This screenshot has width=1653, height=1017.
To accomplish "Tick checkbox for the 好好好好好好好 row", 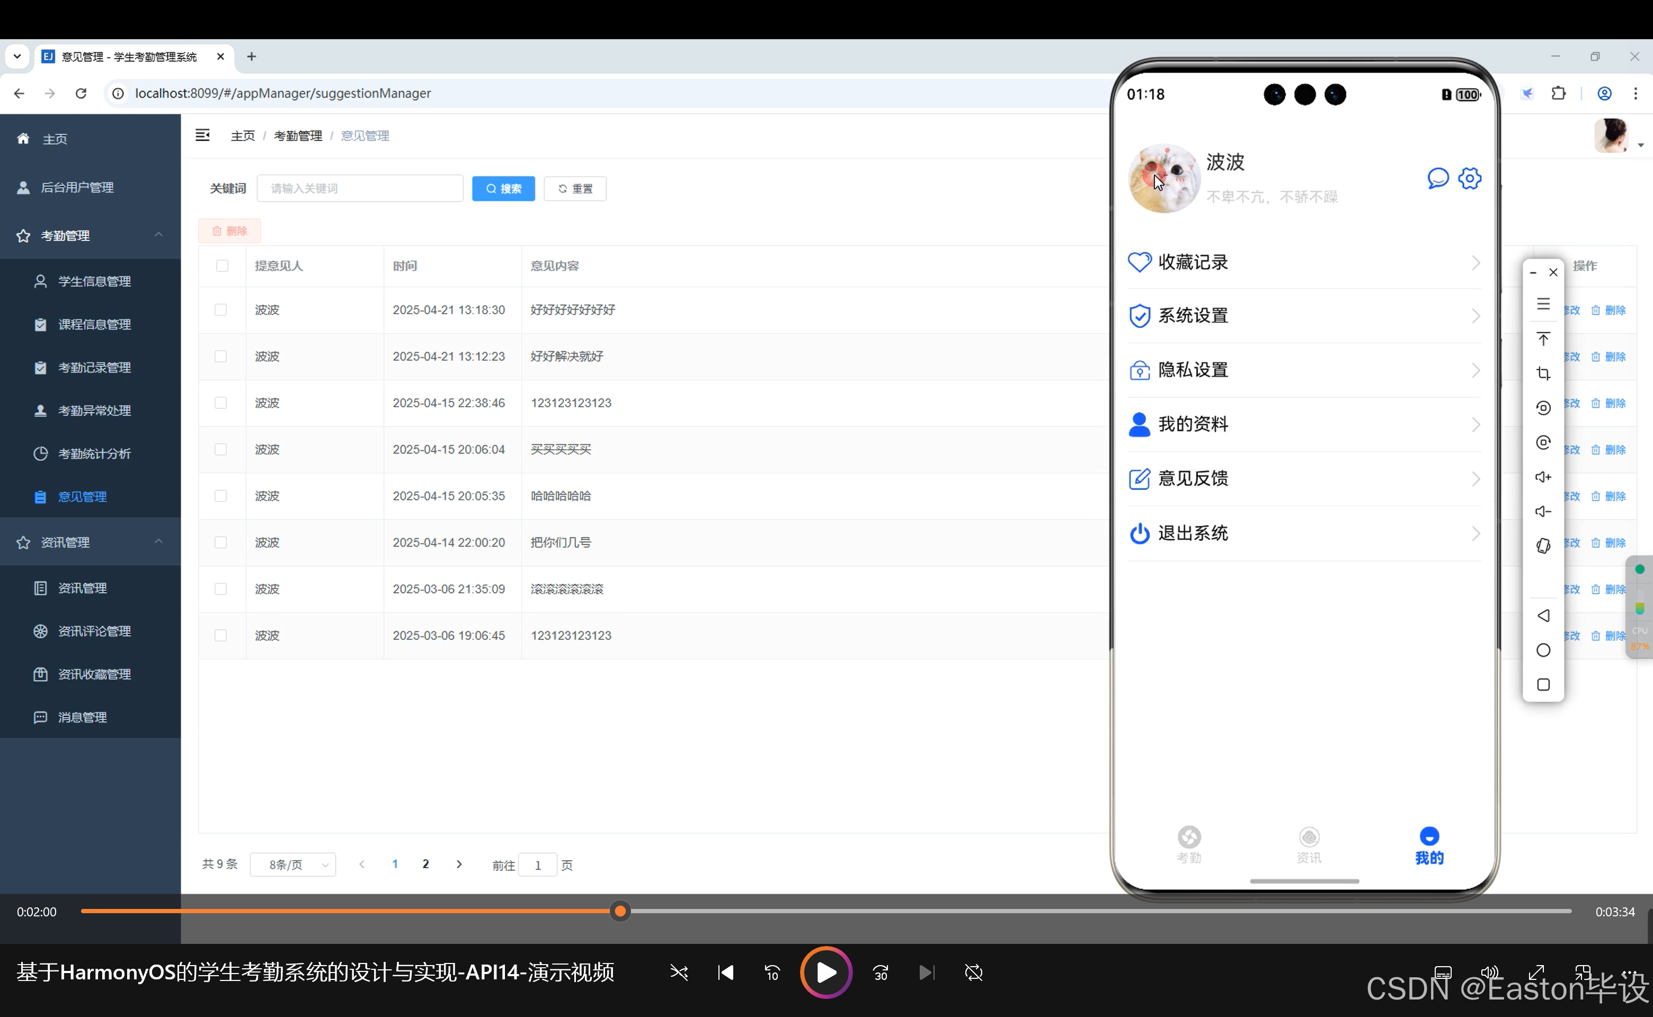I will click(221, 310).
